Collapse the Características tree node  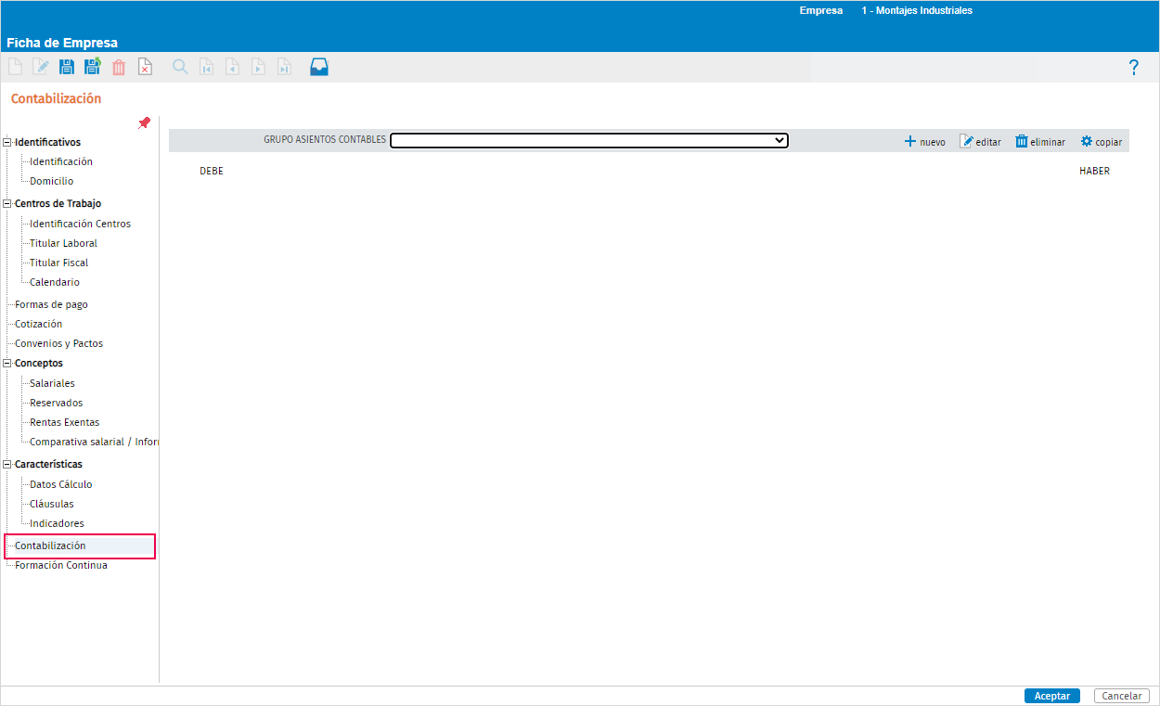click(x=8, y=465)
